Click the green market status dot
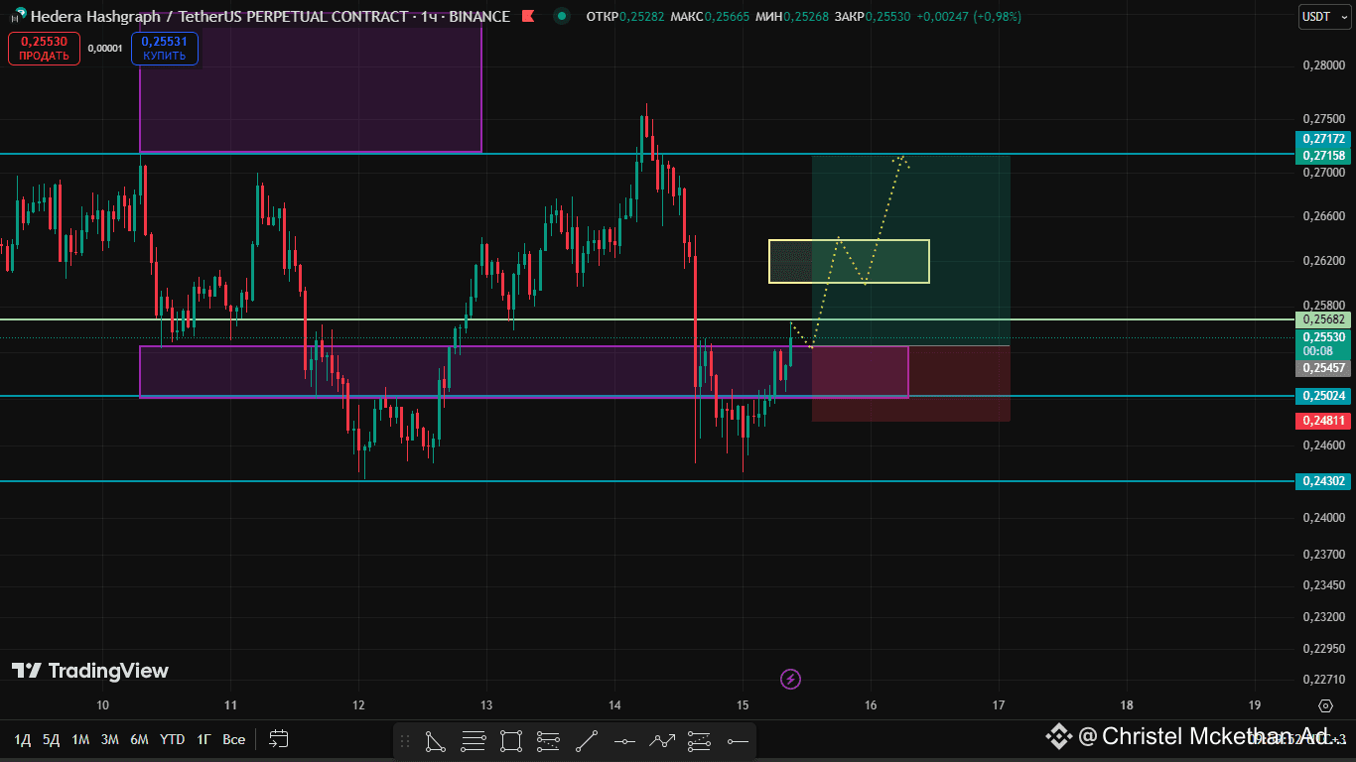This screenshot has width=1356, height=762. 562,16
